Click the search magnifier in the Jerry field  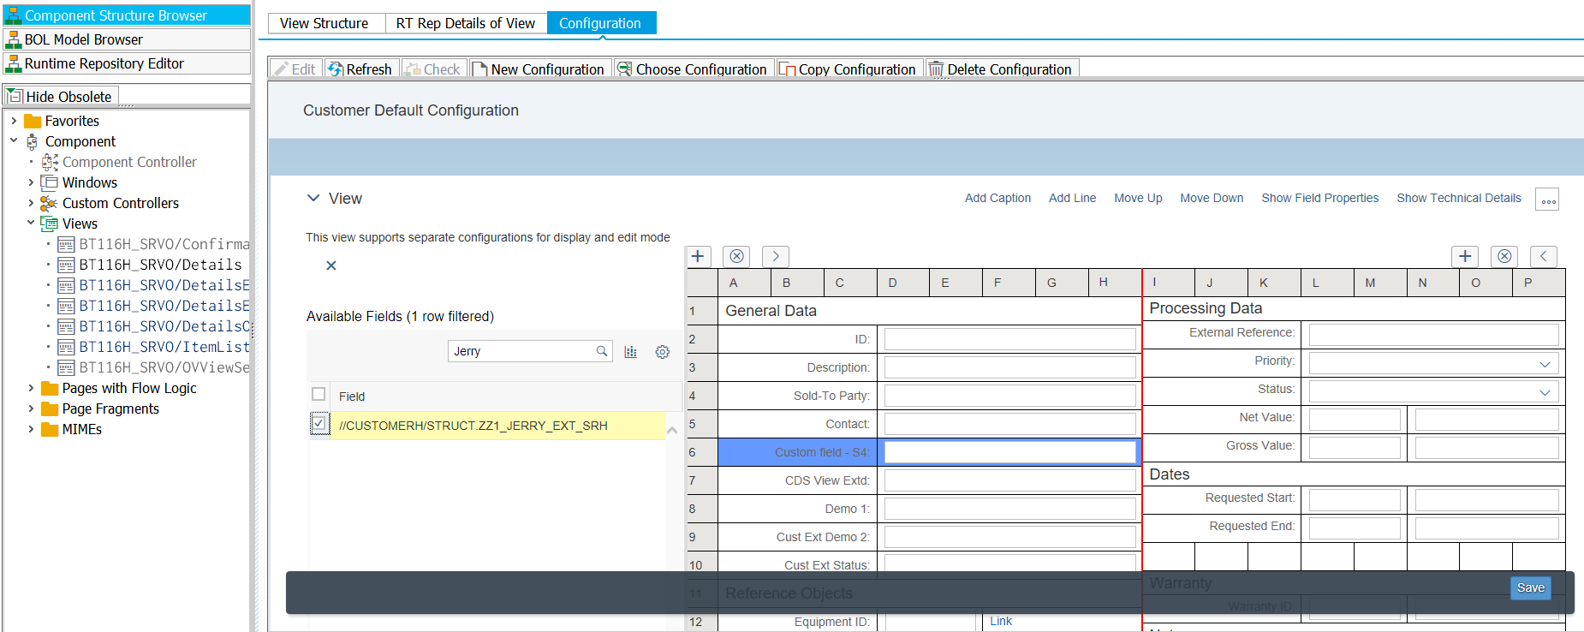coord(602,351)
